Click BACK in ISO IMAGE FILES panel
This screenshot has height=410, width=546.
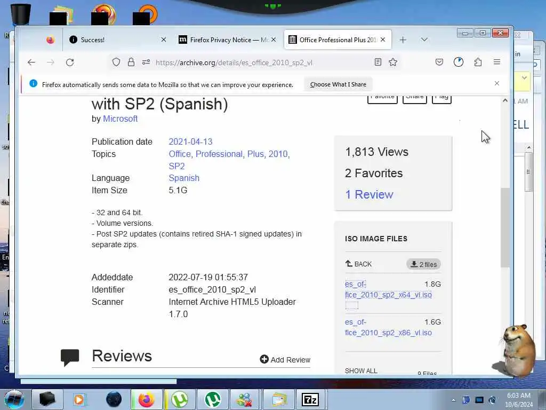point(358,264)
